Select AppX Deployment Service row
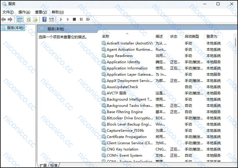Viewport: 238px width, 168px height. (161, 81)
